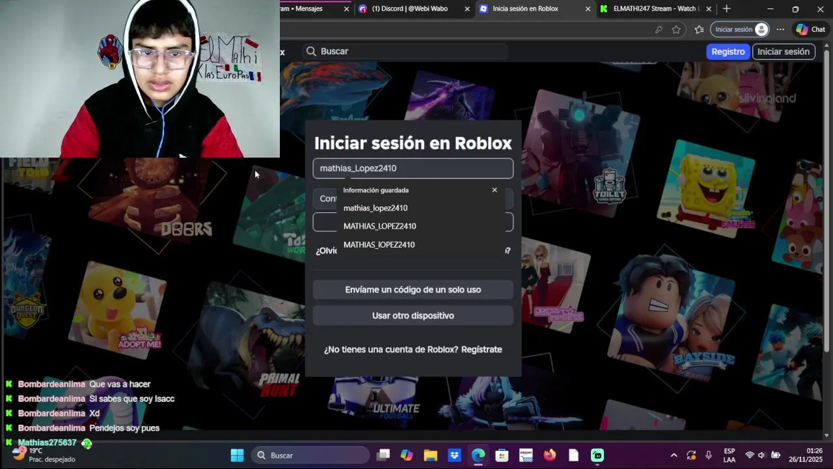Open the sync update tray icon
This screenshot has height=469, width=833.
pyautogui.click(x=691, y=455)
